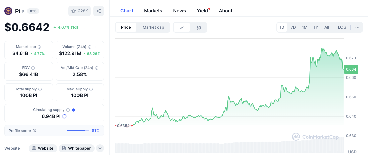Open the Whitepaper link
The image size is (368, 155).
[76, 148]
